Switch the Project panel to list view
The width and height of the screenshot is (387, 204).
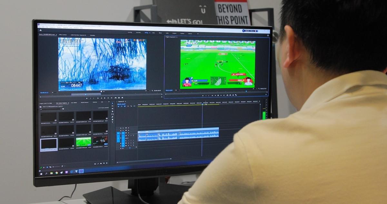(x=44, y=167)
